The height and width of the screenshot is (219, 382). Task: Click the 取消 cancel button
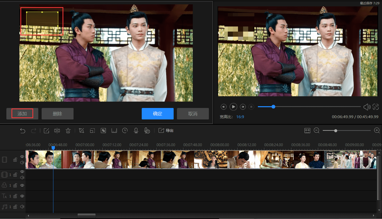coord(193,114)
